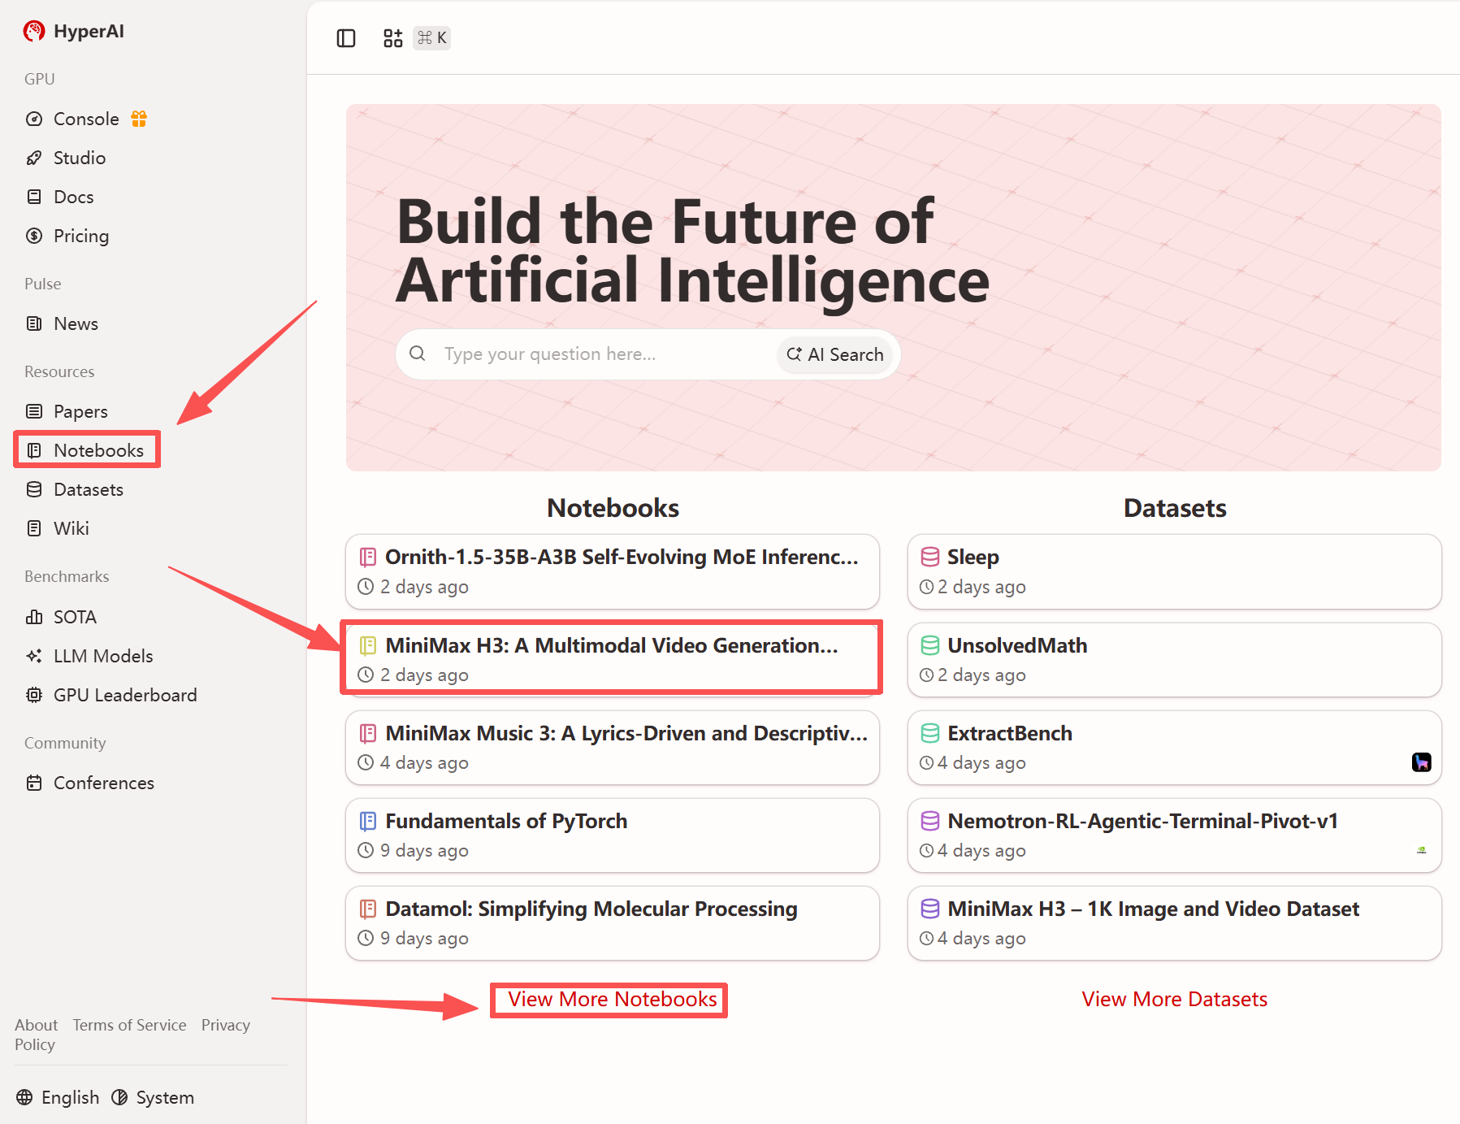Open the Docs sidebar item
1460x1124 pixels.
click(73, 197)
